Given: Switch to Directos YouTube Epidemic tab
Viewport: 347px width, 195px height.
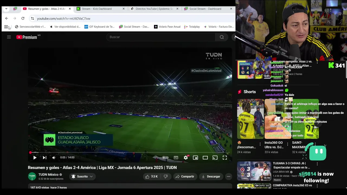Looking at the screenshot, I should (154, 9).
